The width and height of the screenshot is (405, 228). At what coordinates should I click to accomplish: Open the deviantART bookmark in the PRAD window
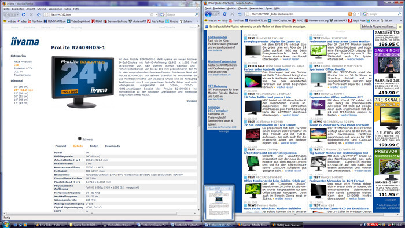(x=338, y=20)
